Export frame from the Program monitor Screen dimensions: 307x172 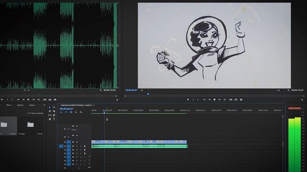click(241, 100)
